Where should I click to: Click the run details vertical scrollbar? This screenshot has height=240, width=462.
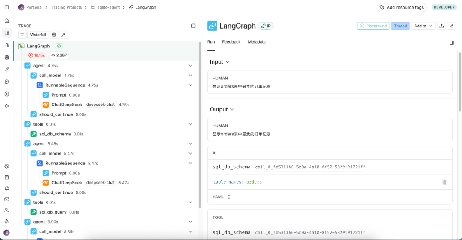click(459, 82)
